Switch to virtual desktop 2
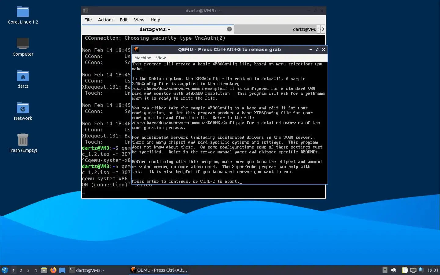 pos(21,270)
